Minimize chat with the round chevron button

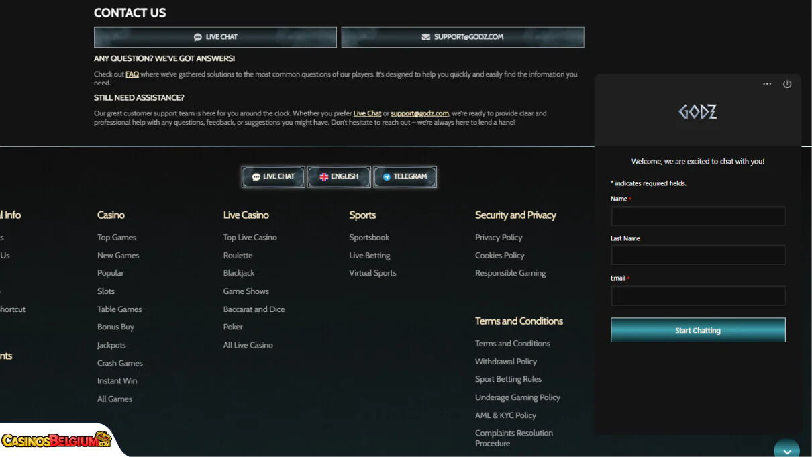786,451
